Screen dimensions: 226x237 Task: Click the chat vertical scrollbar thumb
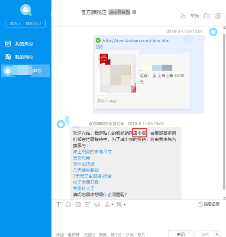pyautogui.click(x=224, y=112)
